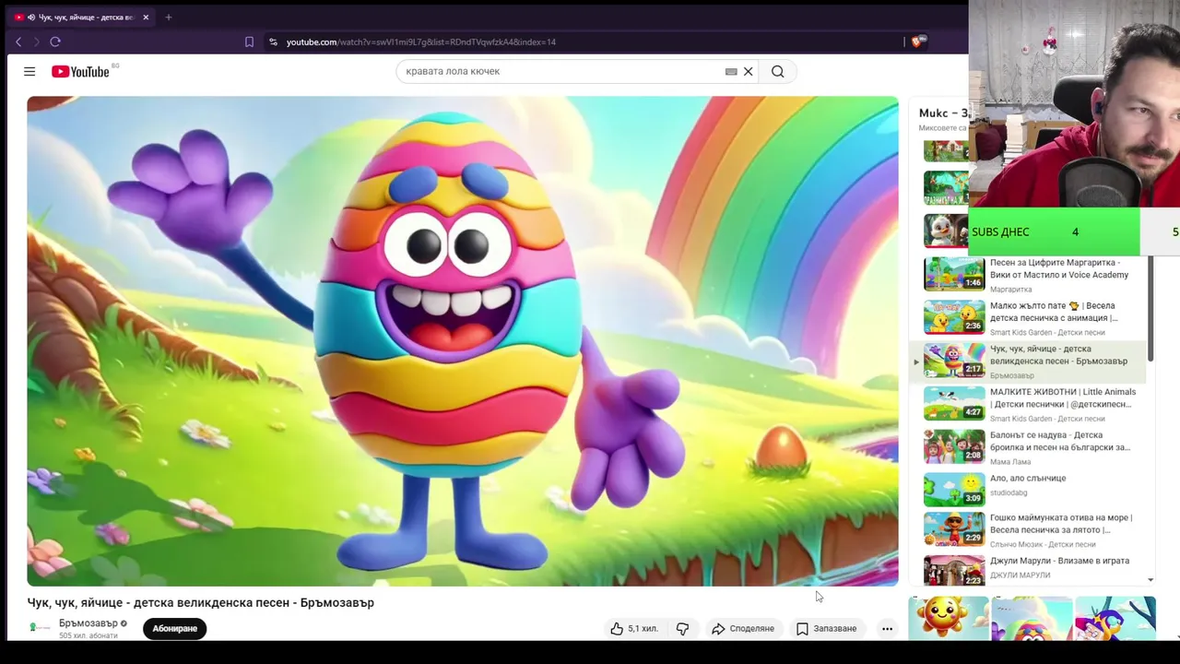Image resolution: width=1180 pixels, height=664 pixels.
Task: Click the 'SUBS ДНЕС' green overlay label
Action: click(x=1000, y=231)
